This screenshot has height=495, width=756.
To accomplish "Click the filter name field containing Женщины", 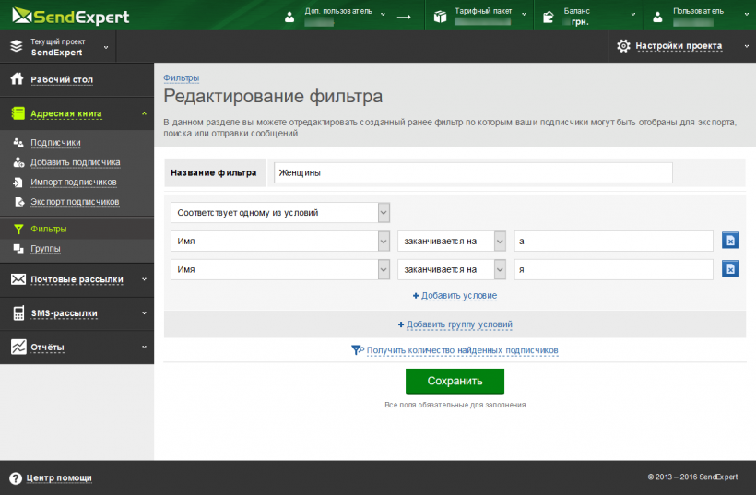I will tap(473, 172).
